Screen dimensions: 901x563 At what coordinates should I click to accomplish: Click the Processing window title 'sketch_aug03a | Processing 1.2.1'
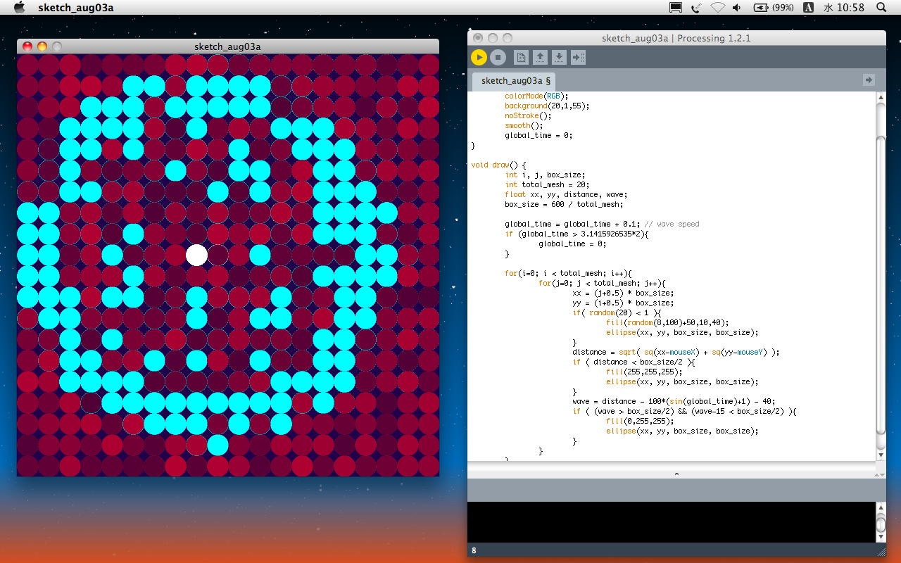[676, 38]
